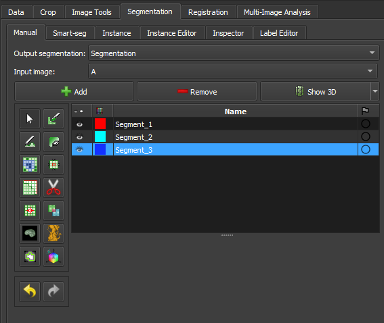
Task: Open the cyan color swatch of Segment_2
Action: pyautogui.click(x=100, y=136)
